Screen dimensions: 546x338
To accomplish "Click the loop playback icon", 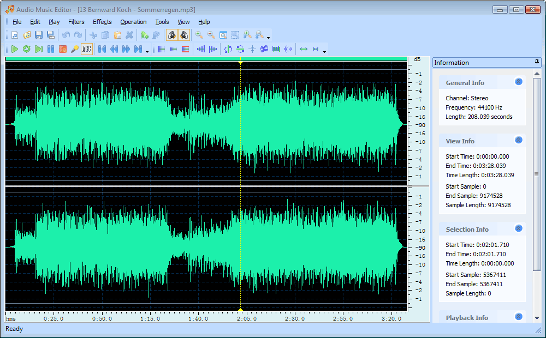I will coord(26,49).
